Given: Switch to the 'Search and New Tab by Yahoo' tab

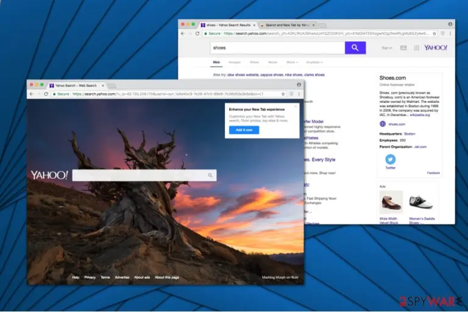Looking at the screenshot, I should pos(287,26).
